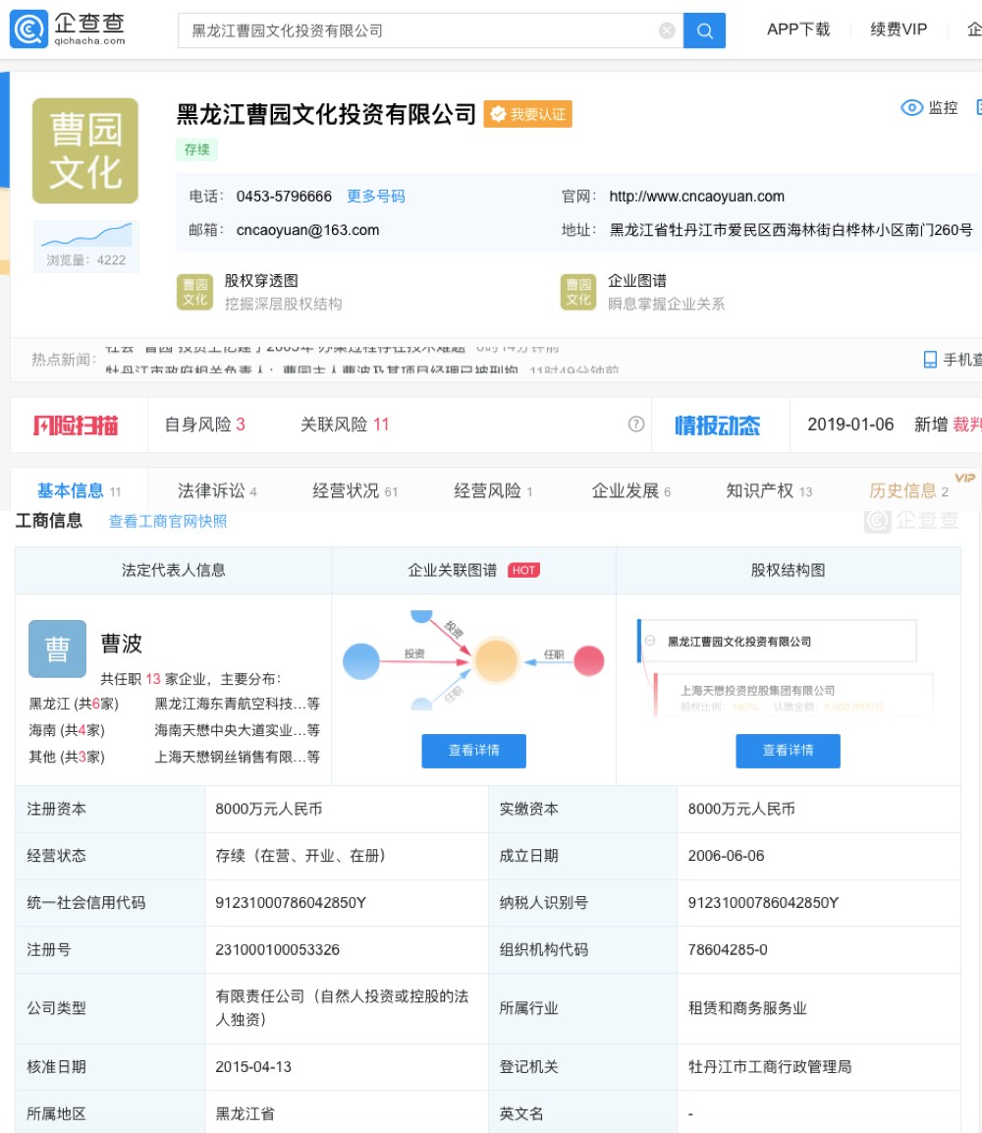Switch to the 法律诉讼 tab

(x=211, y=490)
